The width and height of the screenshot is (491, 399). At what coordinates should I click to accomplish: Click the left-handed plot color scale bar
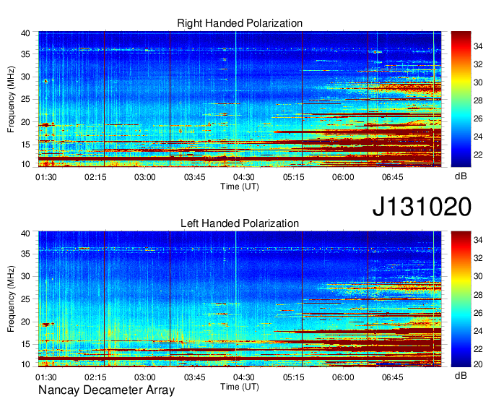click(x=461, y=299)
